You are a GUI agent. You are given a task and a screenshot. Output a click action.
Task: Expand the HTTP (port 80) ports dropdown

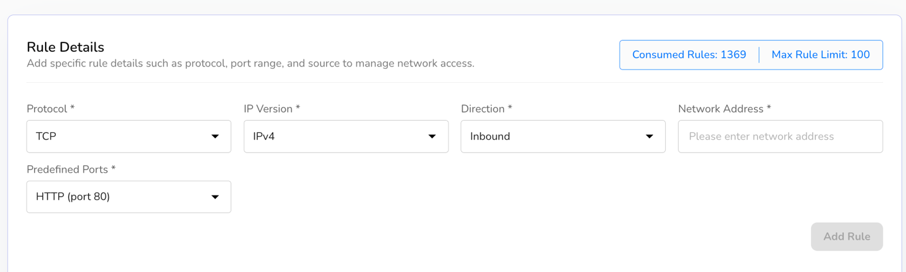coord(120,197)
